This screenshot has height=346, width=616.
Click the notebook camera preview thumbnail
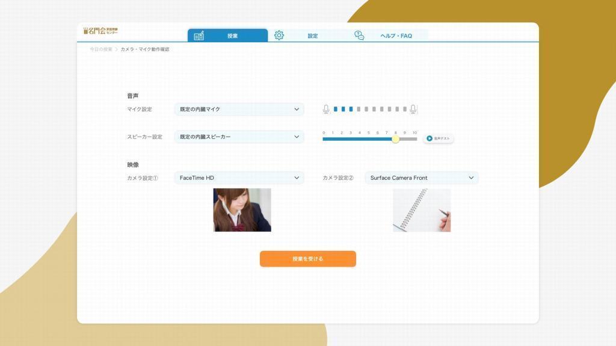click(422, 210)
